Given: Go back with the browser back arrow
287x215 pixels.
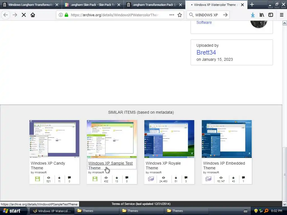Looking at the screenshot, I should 6,15.
